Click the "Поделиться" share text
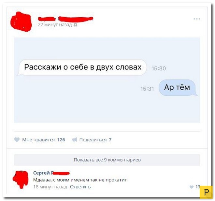Screen dimensions: 215x201 [93, 140]
